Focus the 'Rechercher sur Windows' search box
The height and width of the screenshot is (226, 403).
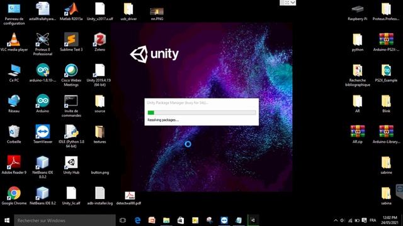coord(65,220)
